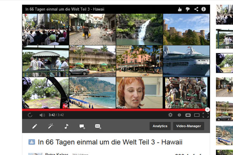Select the hotel with silver car thumbnail in grid
The width and height of the screenshot is (233, 155).
point(92,61)
